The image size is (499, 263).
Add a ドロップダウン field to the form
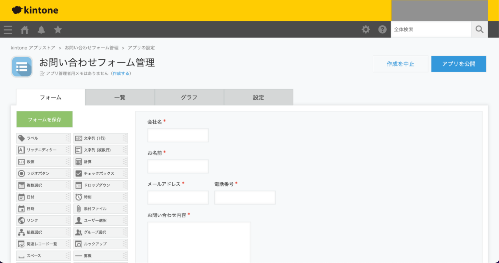tap(101, 185)
